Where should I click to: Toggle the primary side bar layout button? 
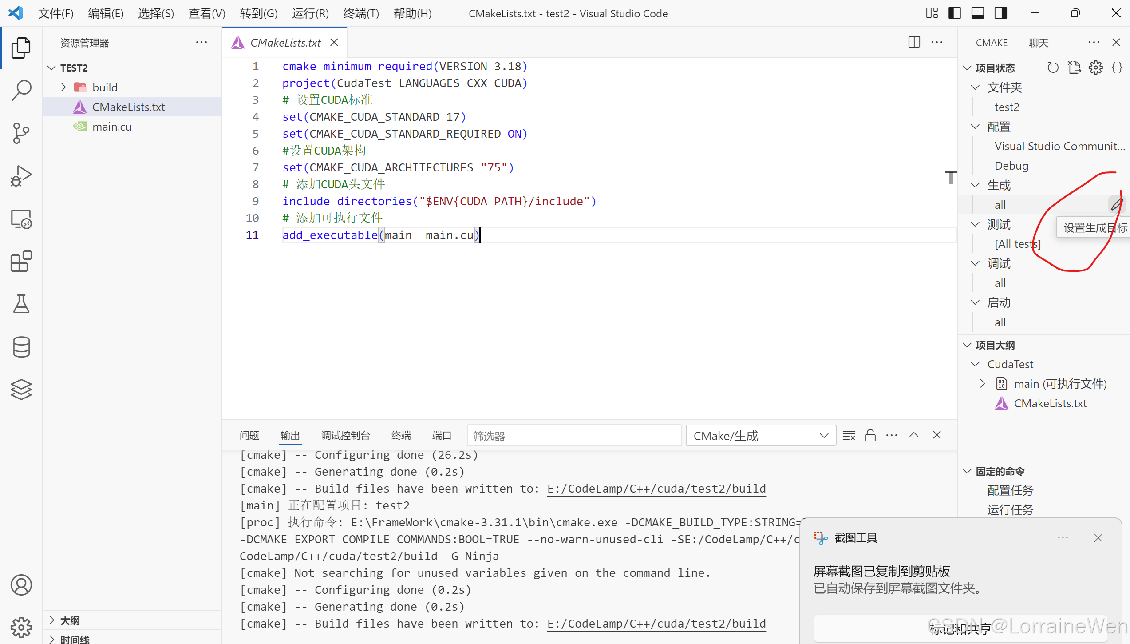coord(954,13)
